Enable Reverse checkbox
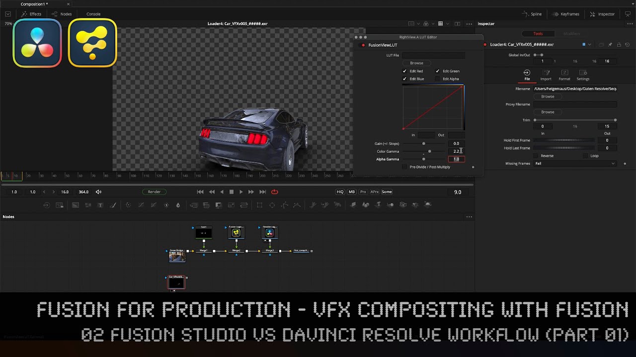Viewport: 636px width, 357px height. pos(536,156)
